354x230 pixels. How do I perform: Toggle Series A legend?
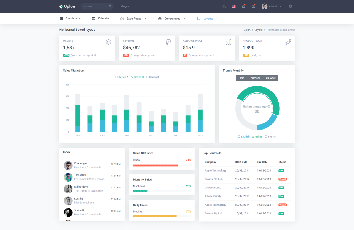point(122,77)
